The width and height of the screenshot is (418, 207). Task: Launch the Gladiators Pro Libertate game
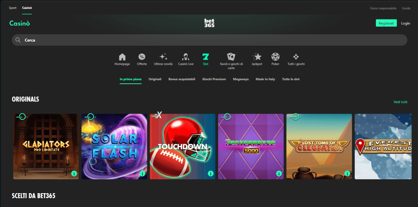pyautogui.click(x=46, y=147)
